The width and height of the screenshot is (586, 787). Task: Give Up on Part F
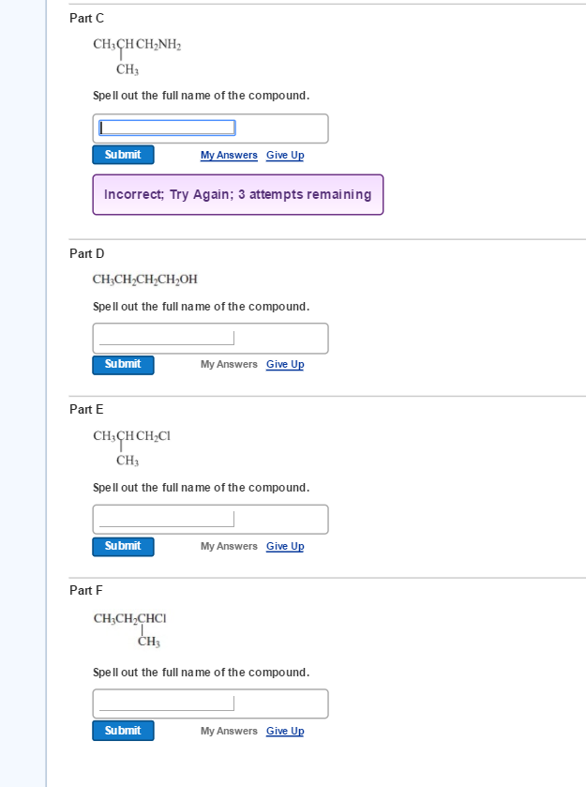click(x=284, y=730)
